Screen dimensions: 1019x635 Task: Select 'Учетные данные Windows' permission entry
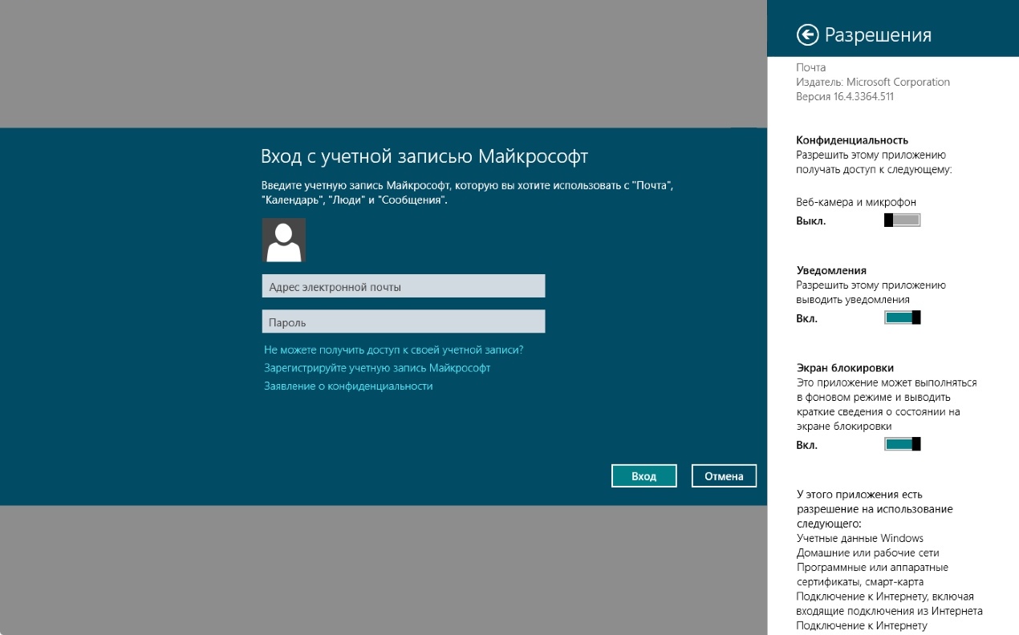(x=859, y=538)
